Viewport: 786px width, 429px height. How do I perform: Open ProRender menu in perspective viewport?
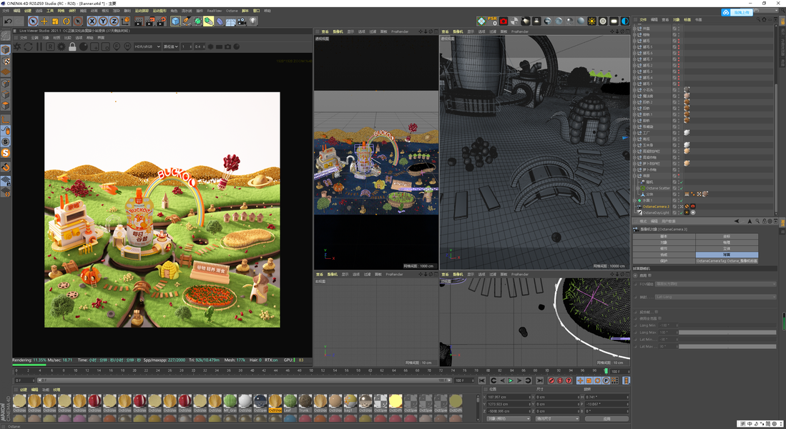click(x=400, y=31)
